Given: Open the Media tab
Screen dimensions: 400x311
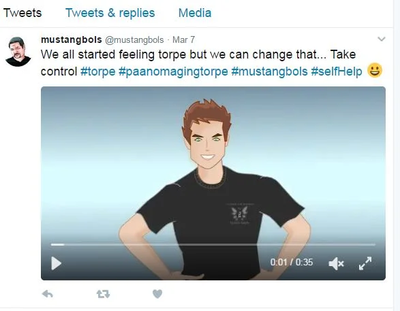Looking at the screenshot, I should (195, 13).
